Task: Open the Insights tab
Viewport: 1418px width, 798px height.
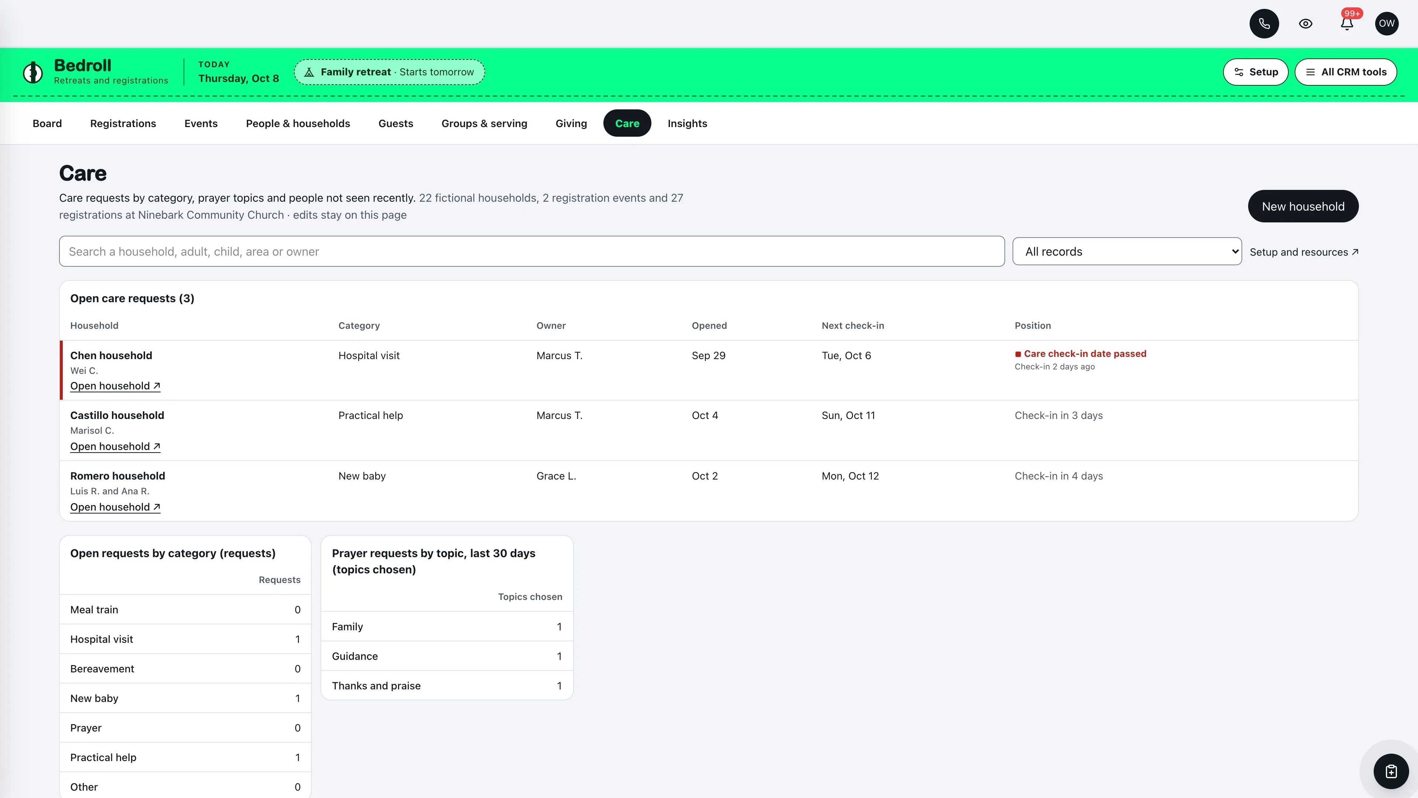Action: pyautogui.click(x=687, y=123)
